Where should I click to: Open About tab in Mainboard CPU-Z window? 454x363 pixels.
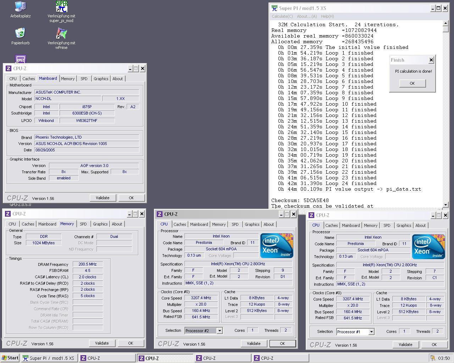pos(118,79)
